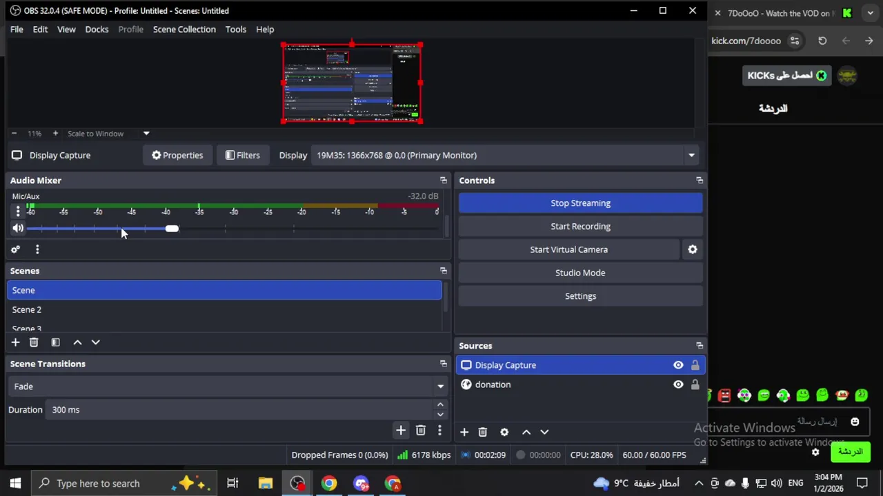Open the Tools menu
The width and height of the screenshot is (883, 496).
tap(235, 29)
